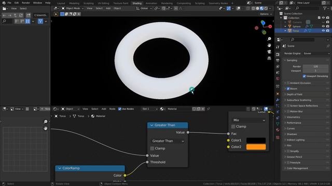
Task: Go to the parent directory in the file browser
Action: pyautogui.click(x=15, y=15)
